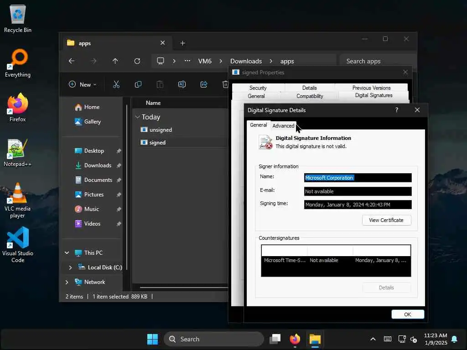Click the Copy icon in toolbar
This screenshot has height=350, width=467.
coord(138,84)
